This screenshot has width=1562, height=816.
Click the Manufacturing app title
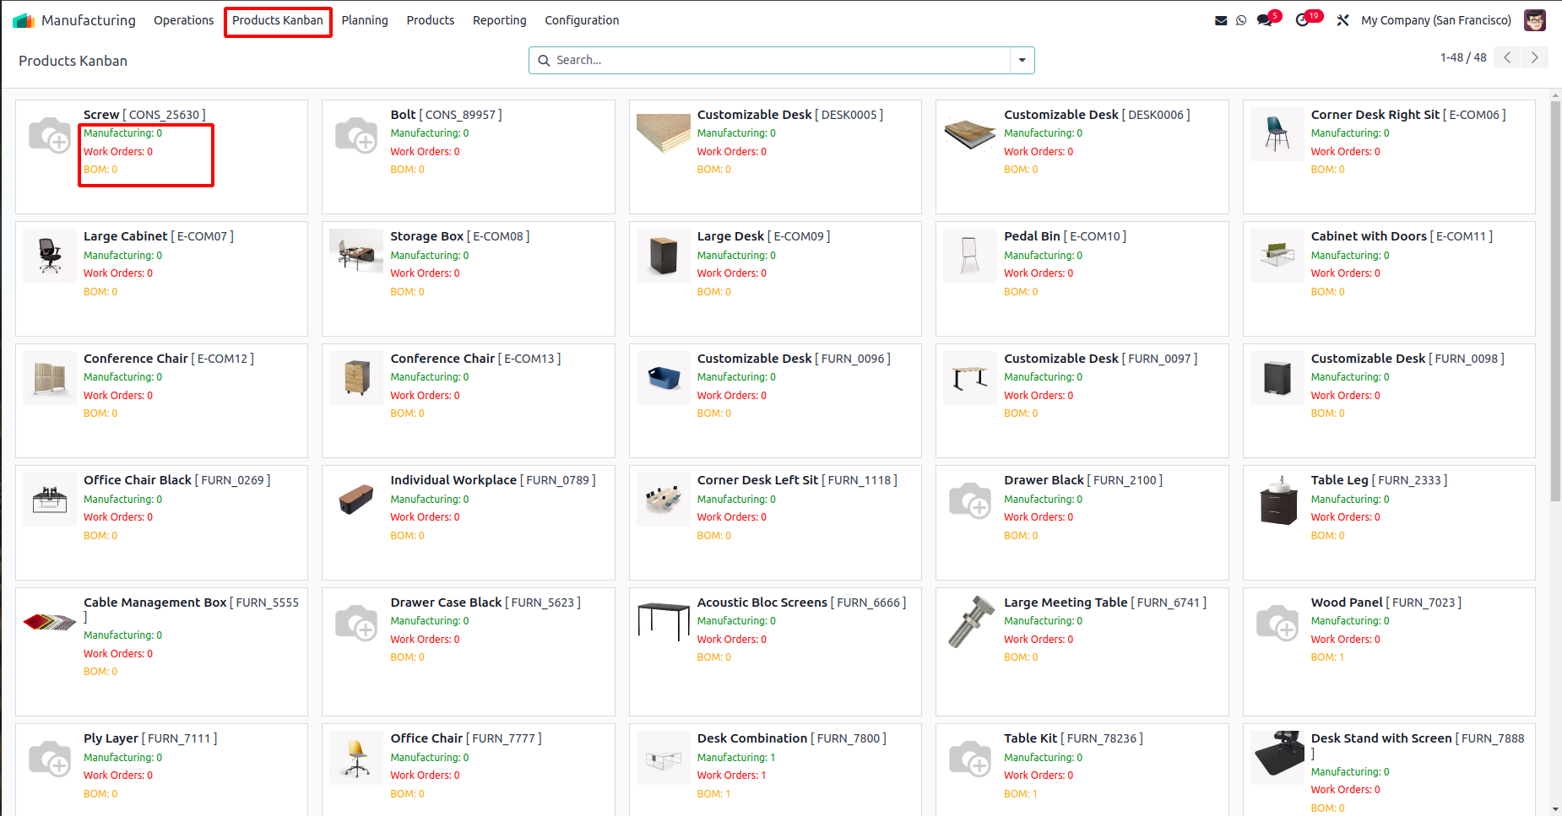(x=89, y=20)
